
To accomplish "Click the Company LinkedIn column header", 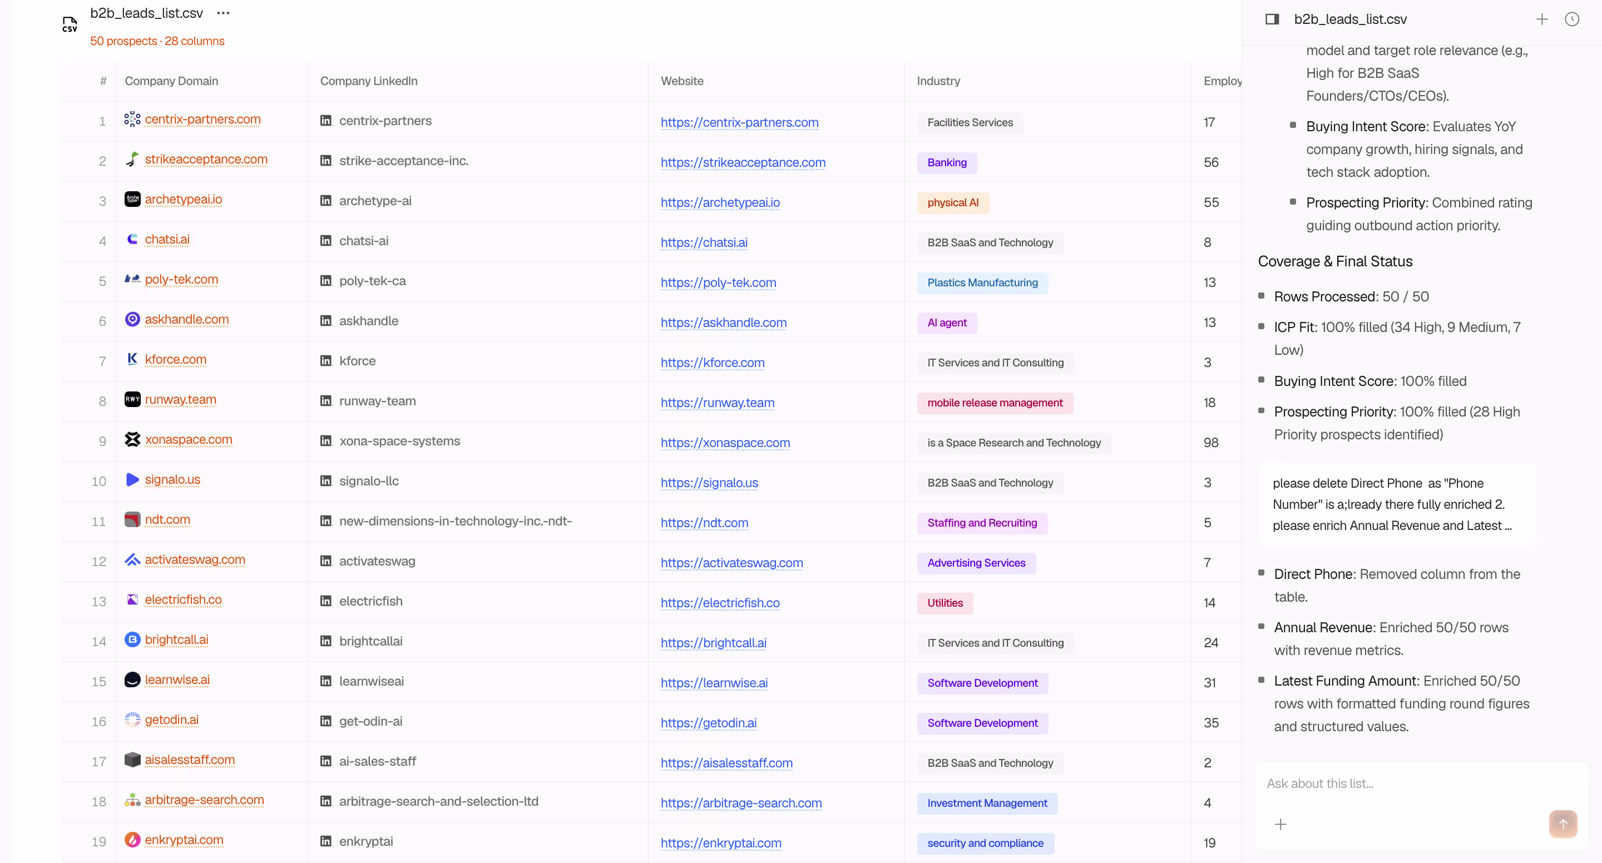I will click(368, 81).
